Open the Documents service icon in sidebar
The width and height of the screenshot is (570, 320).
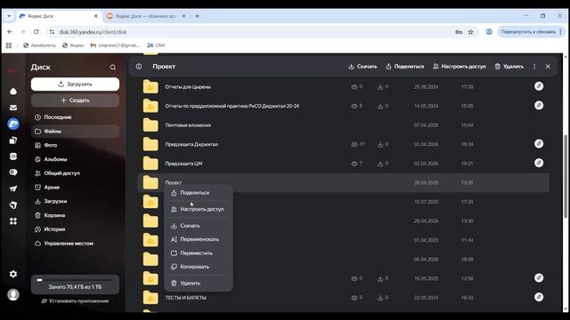(13, 140)
